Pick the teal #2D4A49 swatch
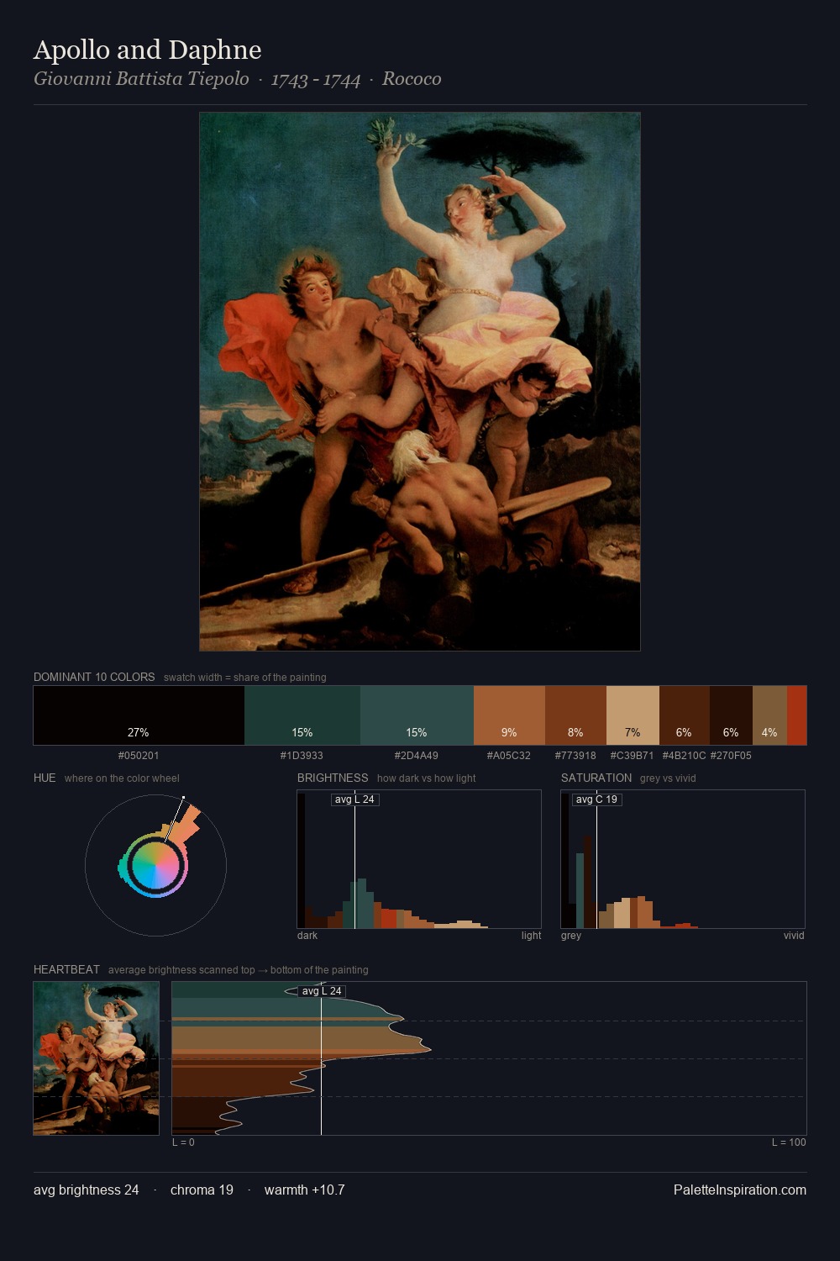This screenshot has height=1261, width=840. 417,715
